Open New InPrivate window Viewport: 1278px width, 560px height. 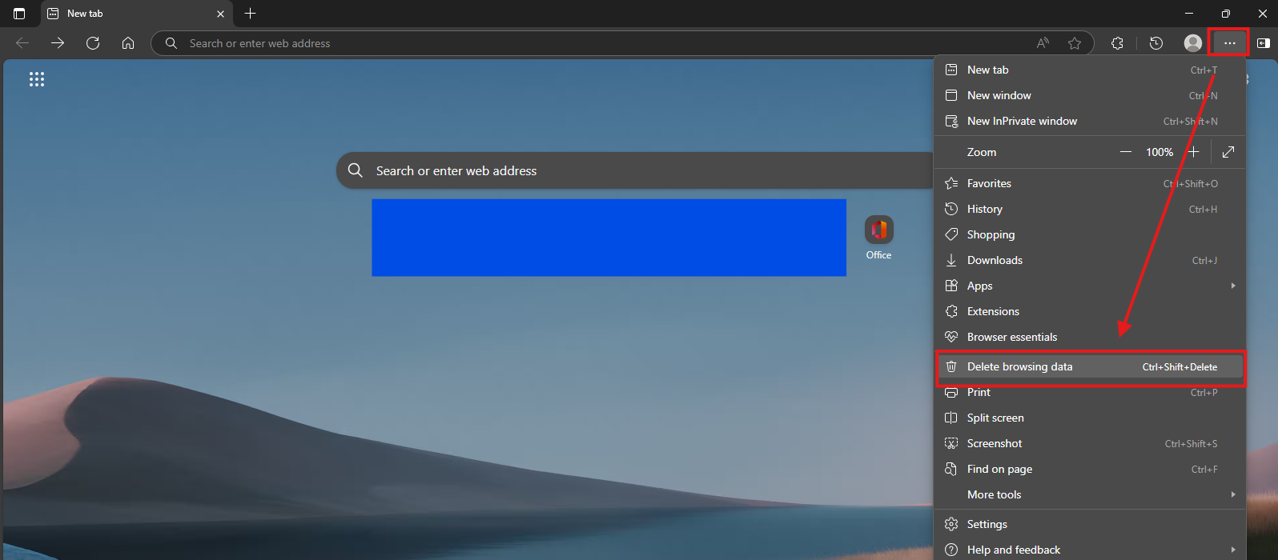pyautogui.click(x=1089, y=121)
